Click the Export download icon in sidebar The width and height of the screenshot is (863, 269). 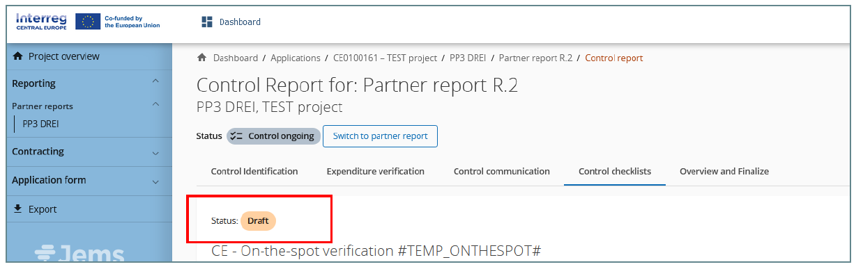pos(18,209)
